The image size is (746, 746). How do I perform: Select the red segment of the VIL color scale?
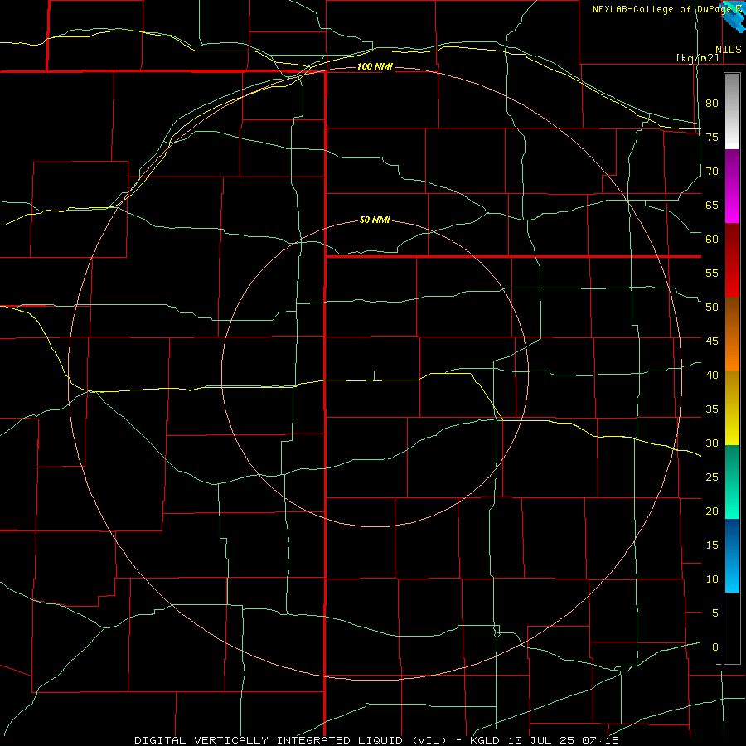732,260
